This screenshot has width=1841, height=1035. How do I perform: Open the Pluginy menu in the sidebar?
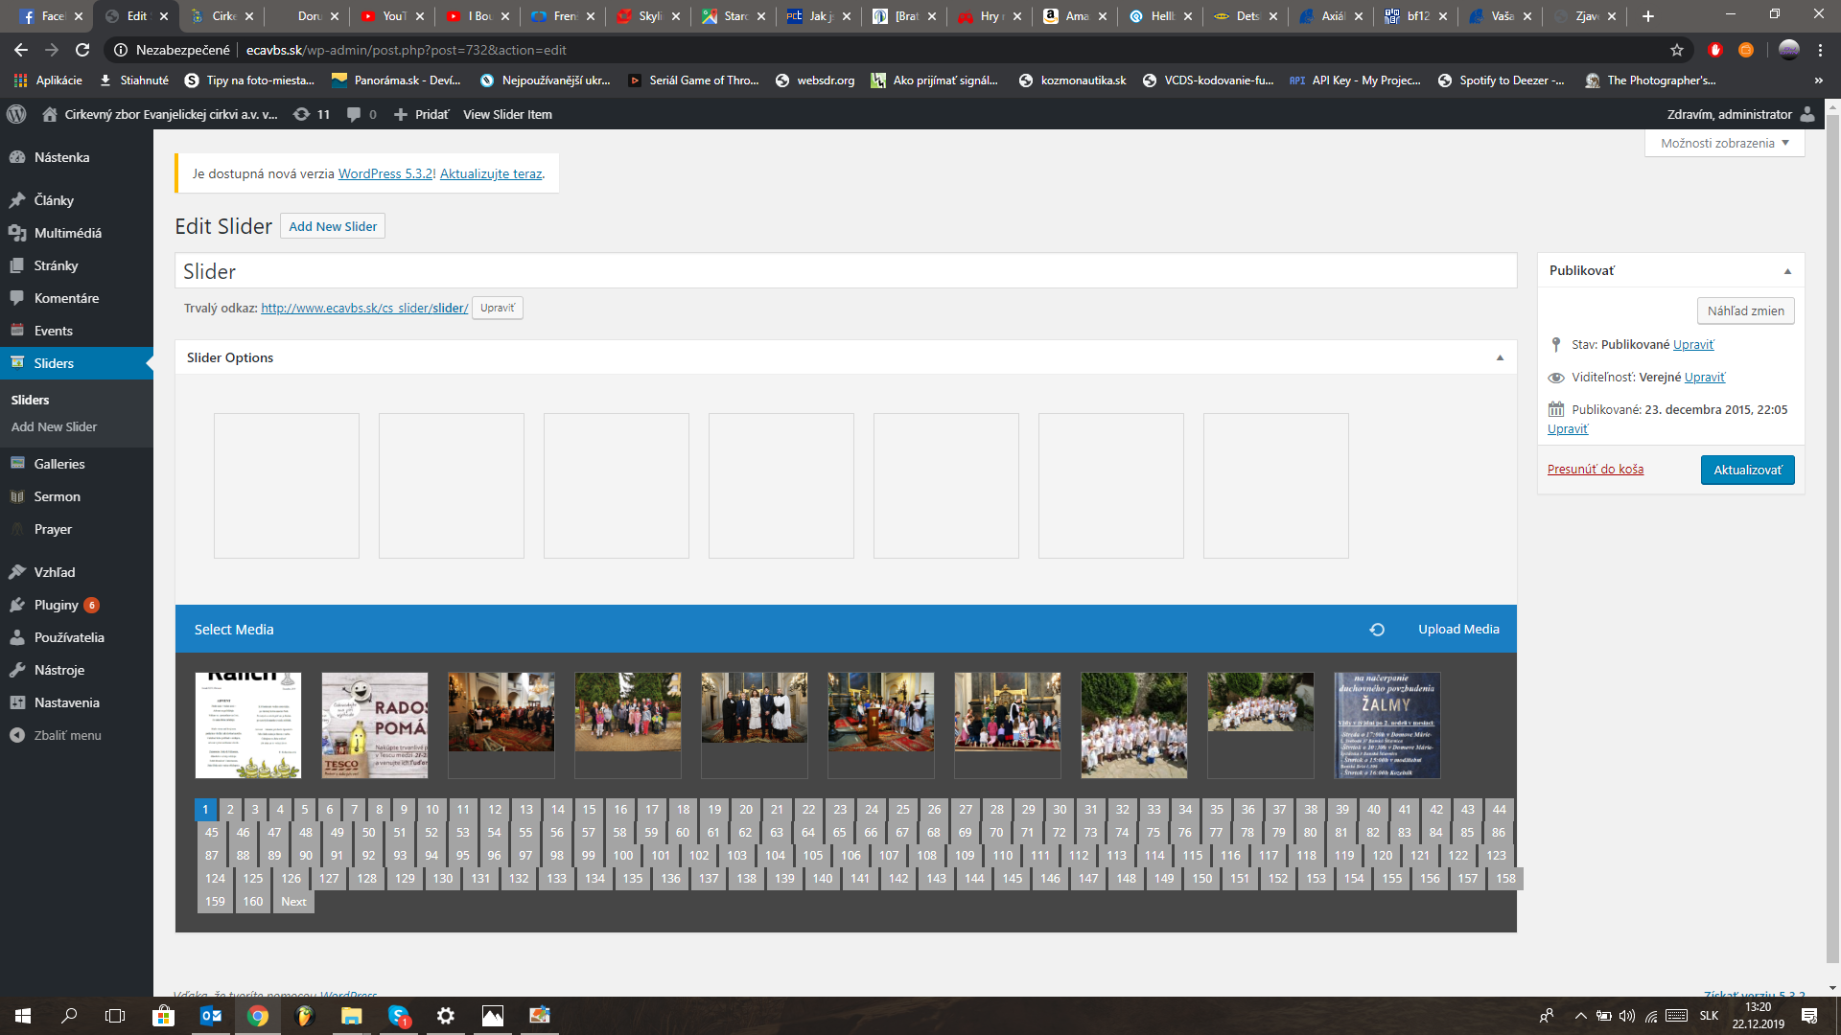click(x=56, y=605)
